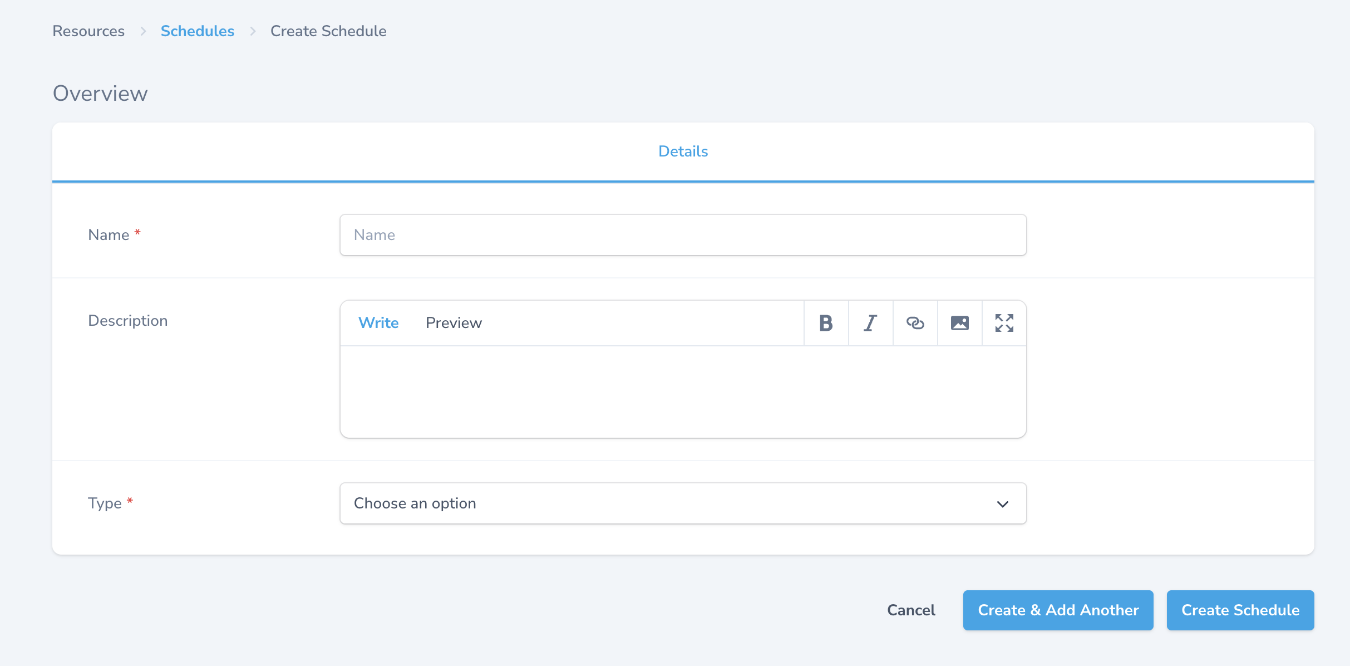Screen dimensions: 1350x666
Task: Switch to the Preview tab
Action: 454,322
